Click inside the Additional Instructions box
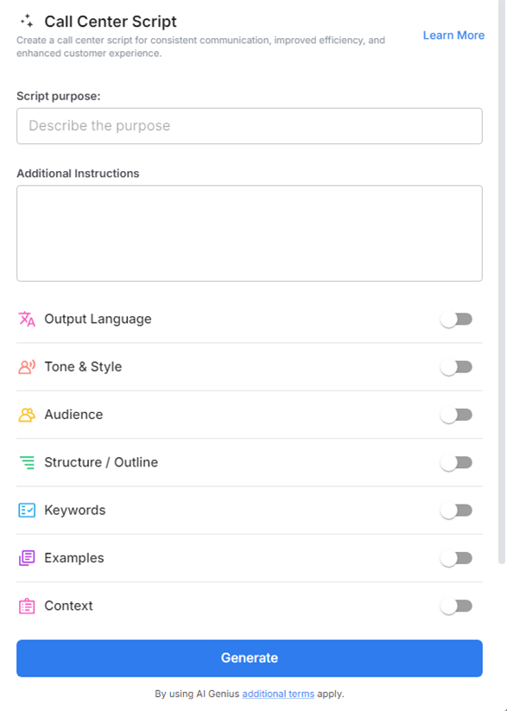This screenshot has height=711, width=507. coord(249,232)
